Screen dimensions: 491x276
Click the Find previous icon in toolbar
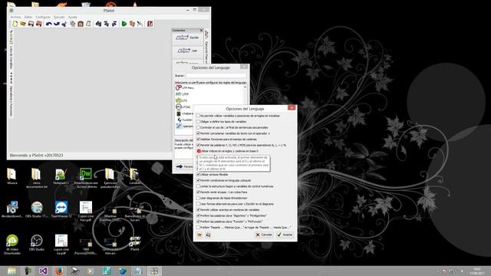[x=106, y=24]
